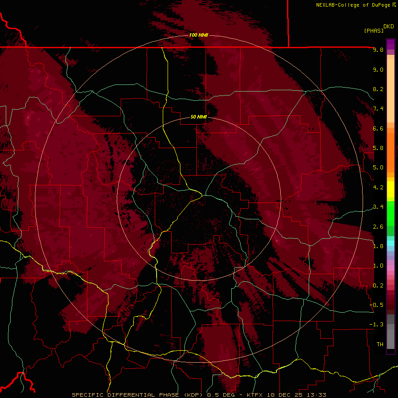Click the 5.8 value on the color scale
Viewport: 398px width, 398px height.
tap(378, 148)
